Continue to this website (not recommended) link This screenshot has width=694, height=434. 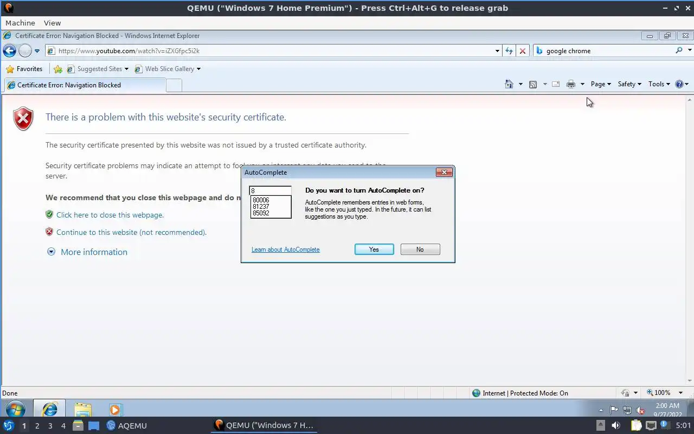pos(131,232)
